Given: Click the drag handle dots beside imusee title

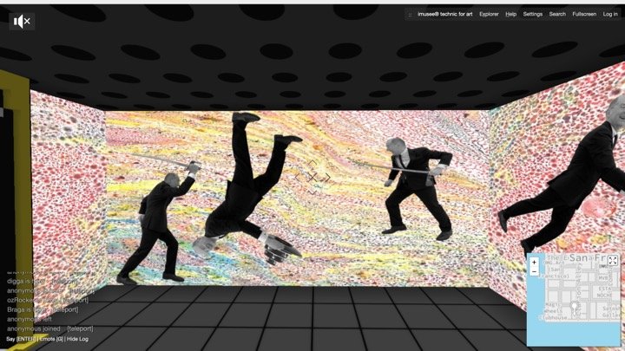Looking at the screenshot, I should pyautogui.click(x=410, y=15).
